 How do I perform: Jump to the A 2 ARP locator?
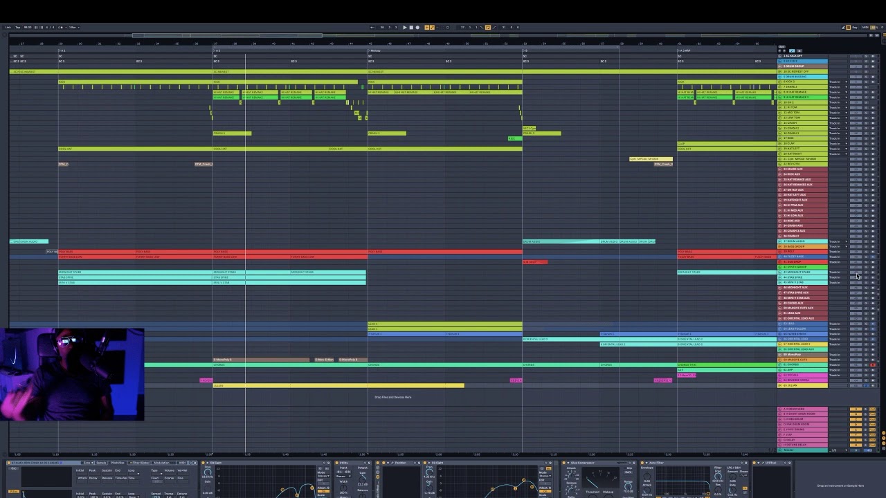coord(684,50)
